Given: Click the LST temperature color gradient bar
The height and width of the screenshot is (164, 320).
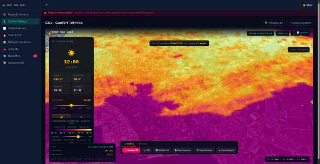Looking at the screenshot, I should [x=71, y=130].
